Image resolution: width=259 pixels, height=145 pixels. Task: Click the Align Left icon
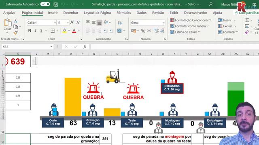[x=88, y=31]
